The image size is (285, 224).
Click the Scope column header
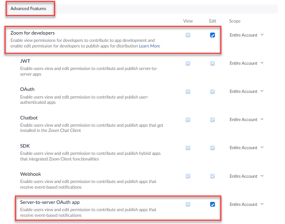point(235,21)
